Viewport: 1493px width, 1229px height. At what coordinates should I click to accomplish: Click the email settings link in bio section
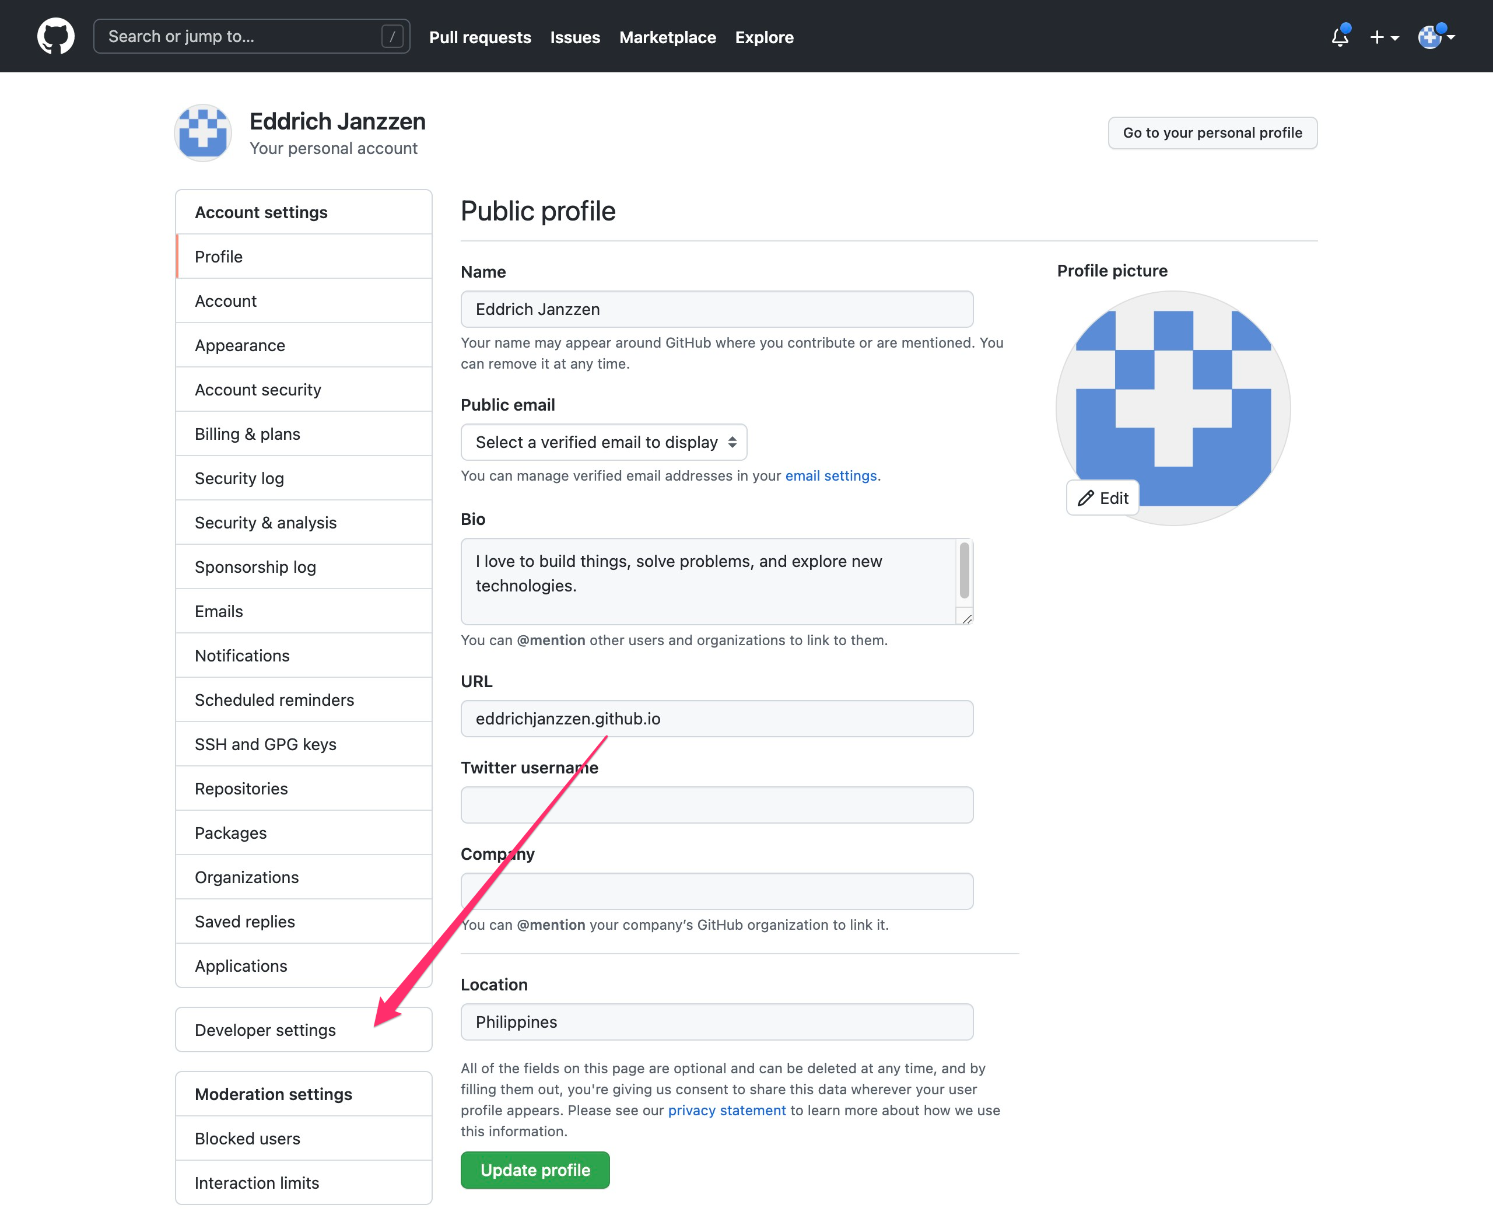point(831,475)
